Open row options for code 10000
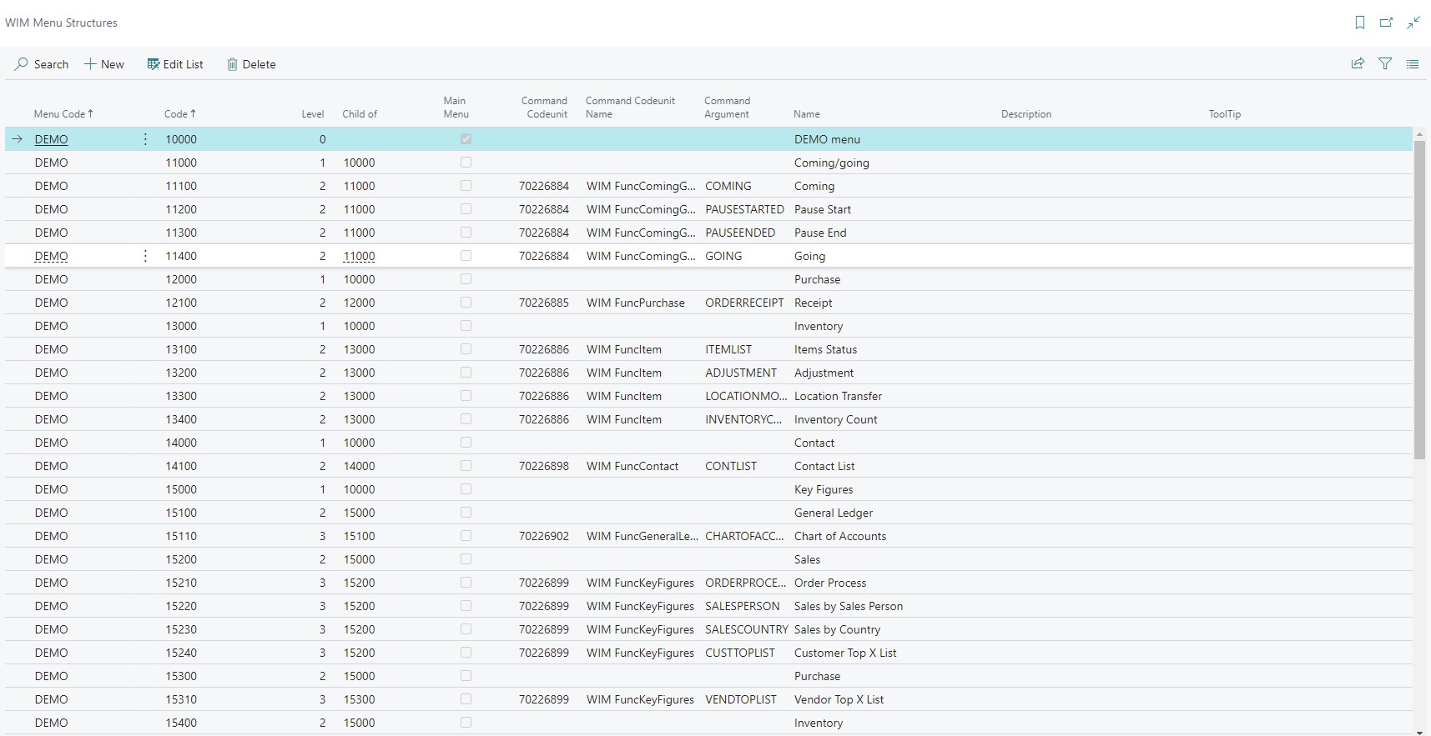The image size is (1431, 736). [145, 139]
